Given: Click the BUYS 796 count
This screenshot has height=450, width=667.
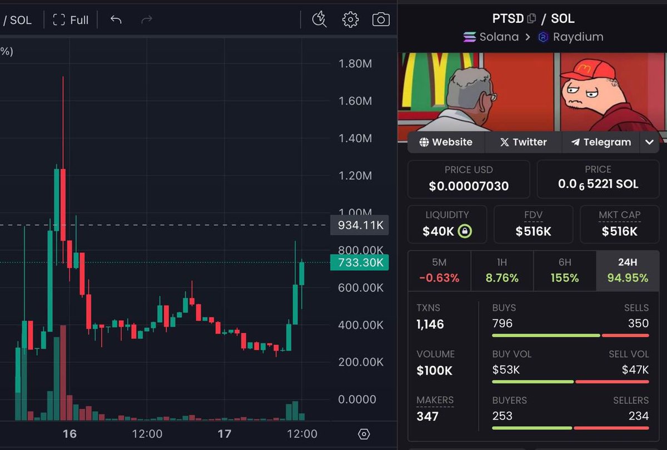Looking at the screenshot, I should click(502, 323).
